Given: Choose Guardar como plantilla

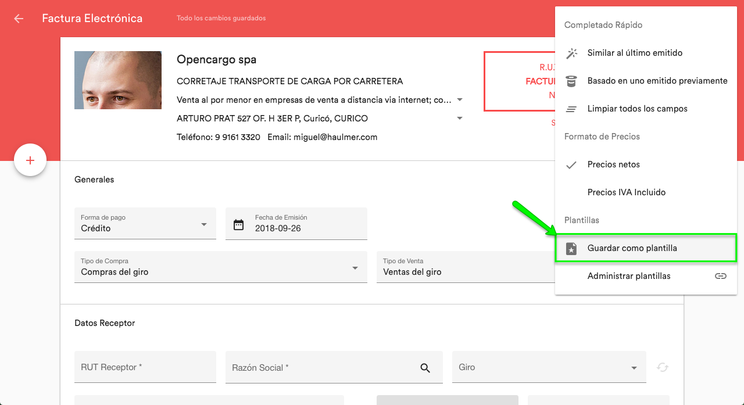Looking at the screenshot, I should pyautogui.click(x=632, y=248).
